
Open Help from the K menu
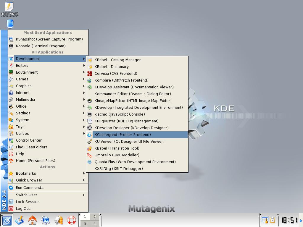tap(48, 154)
